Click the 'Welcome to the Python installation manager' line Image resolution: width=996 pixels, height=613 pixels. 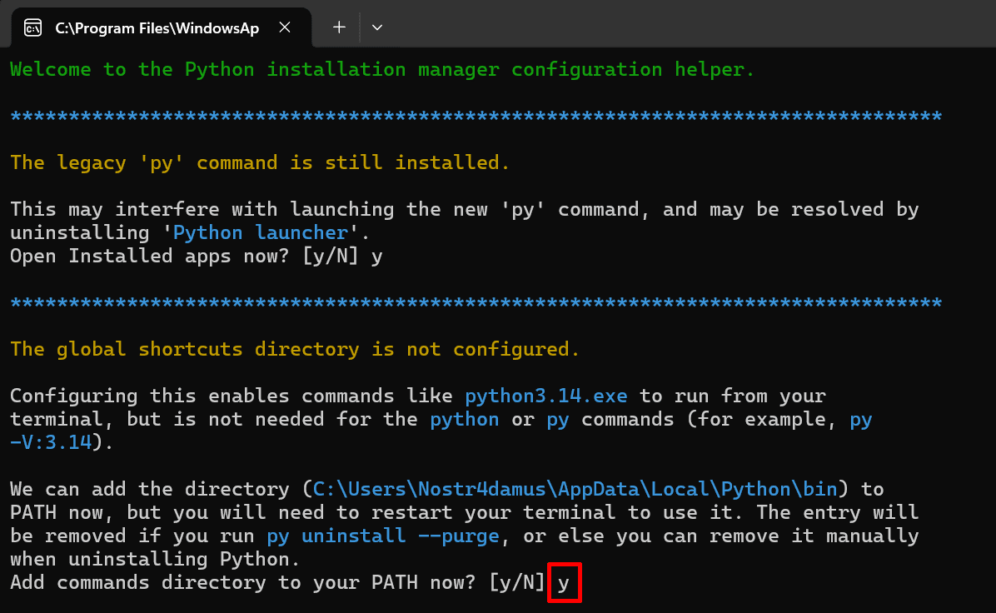pos(382,69)
